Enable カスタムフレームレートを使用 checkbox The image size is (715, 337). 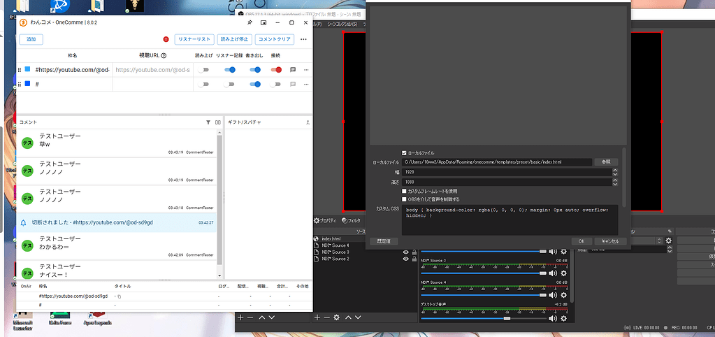point(404,191)
